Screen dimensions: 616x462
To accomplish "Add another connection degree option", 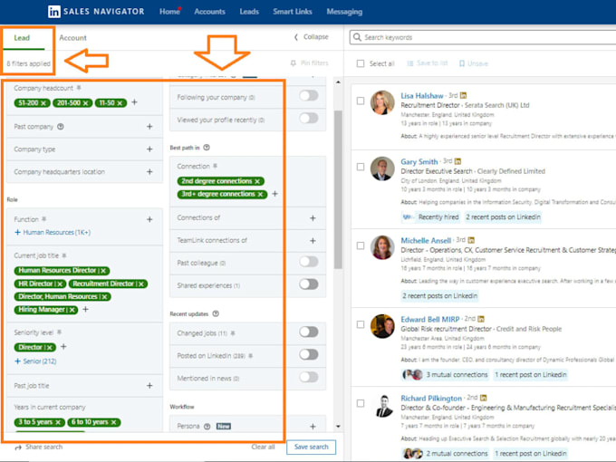I will click(275, 194).
